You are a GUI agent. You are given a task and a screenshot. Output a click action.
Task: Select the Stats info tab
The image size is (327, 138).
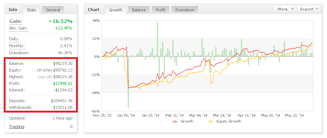point(31,10)
